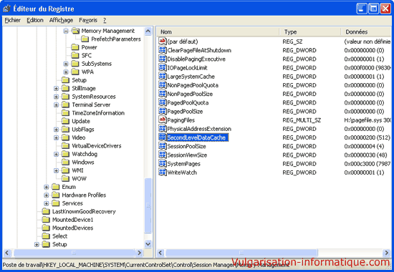Image resolution: width=394 pixels, height=272 pixels.
Task: Click the (par défaut) string value icon
Action: tap(163, 42)
